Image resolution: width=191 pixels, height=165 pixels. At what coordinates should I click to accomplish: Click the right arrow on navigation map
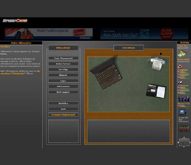190,142
